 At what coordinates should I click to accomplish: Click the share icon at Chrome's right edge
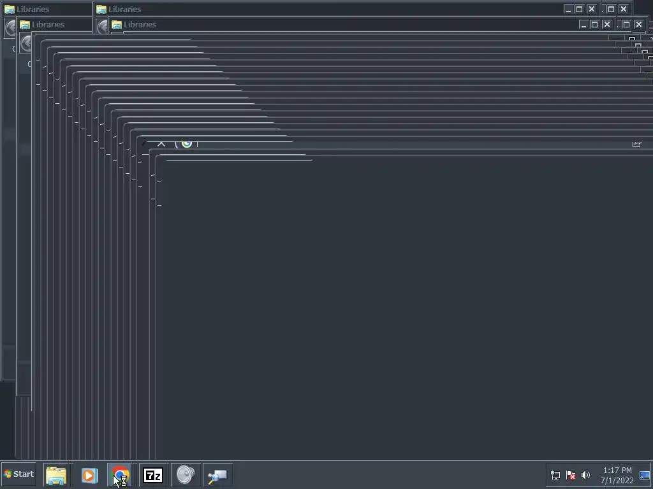637,145
